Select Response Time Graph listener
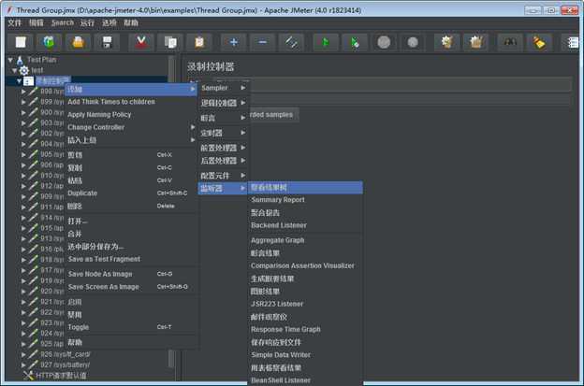 305,330
